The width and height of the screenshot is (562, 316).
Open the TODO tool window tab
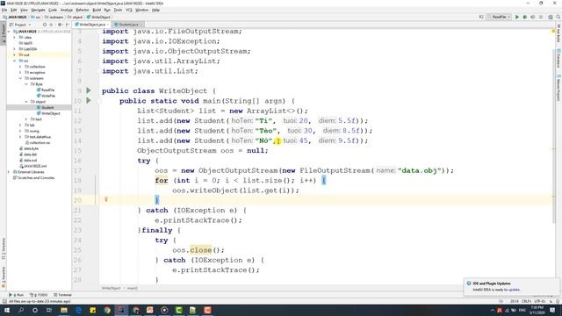(x=39, y=295)
